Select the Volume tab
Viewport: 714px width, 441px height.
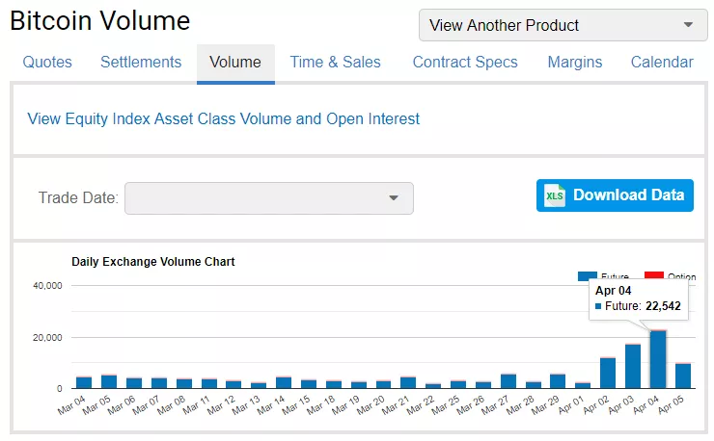click(x=235, y=63)
